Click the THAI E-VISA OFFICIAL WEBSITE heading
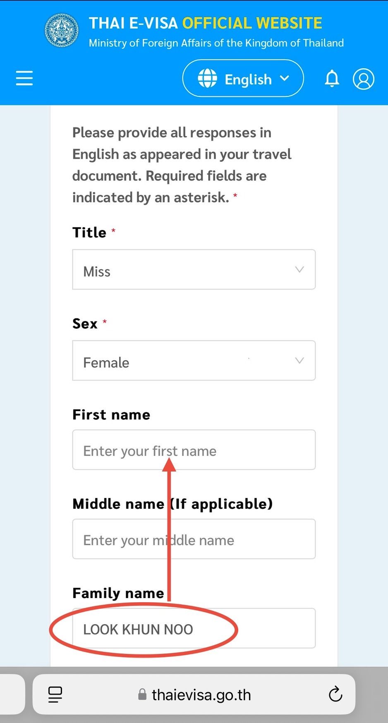The width and height of the screenshot is (388, 723). point(206,23)
